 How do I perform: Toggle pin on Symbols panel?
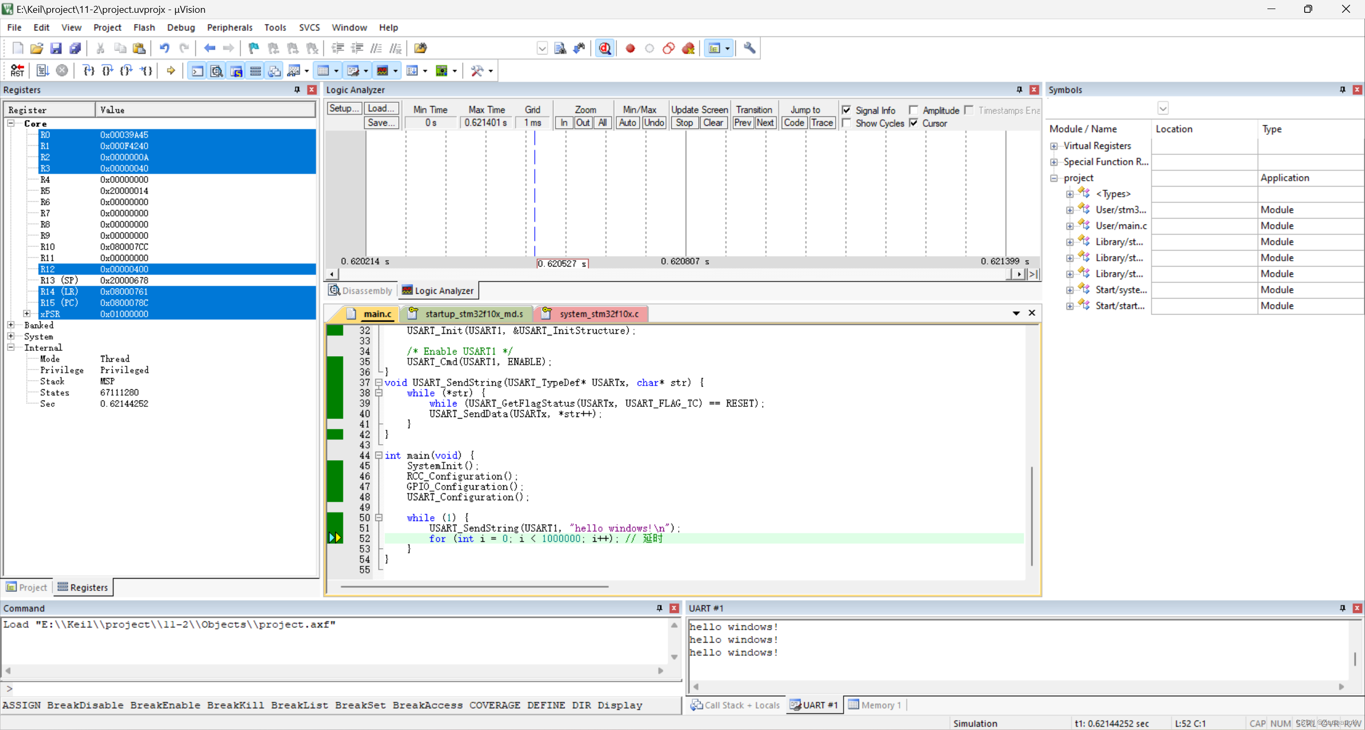coord(1342,90)
